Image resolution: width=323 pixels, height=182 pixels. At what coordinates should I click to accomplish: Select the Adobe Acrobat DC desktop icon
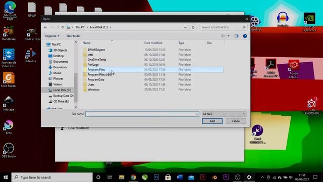click(x=271, y=68)
